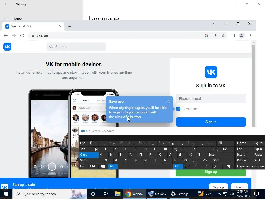Click the volume icon in system tray
Viewport: 265px width, 199px height.
[x=232, y=194]
